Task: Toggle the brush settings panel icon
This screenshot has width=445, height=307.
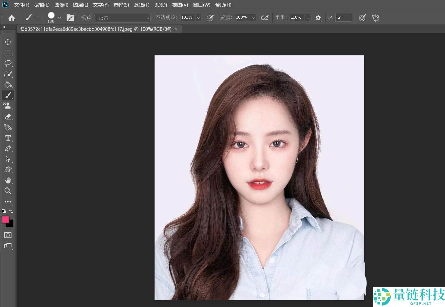Action: pos(70,18)
